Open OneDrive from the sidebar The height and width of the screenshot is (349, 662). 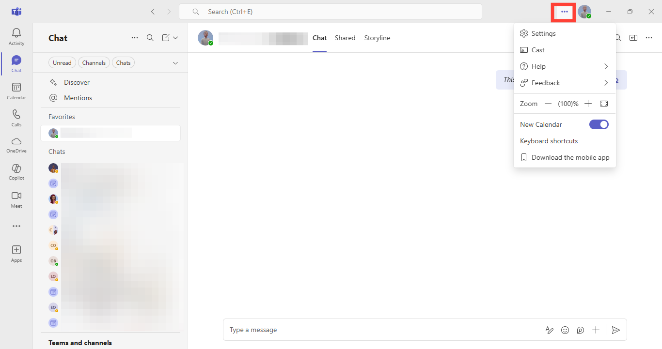tap(16, 144)
